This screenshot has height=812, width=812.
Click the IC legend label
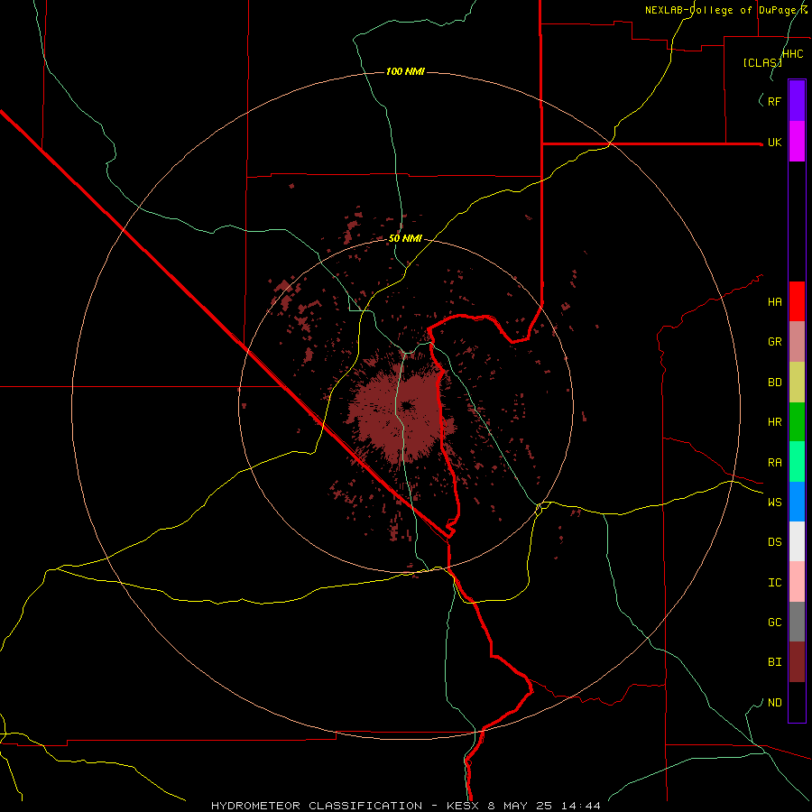pos(774,583)
